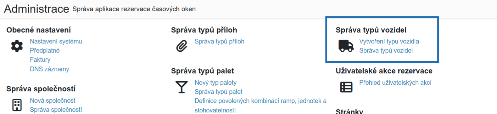This screenshot has height=114, width=497.
Task: Create a new company via Nová společnost
Action: (x=53, y=100)
